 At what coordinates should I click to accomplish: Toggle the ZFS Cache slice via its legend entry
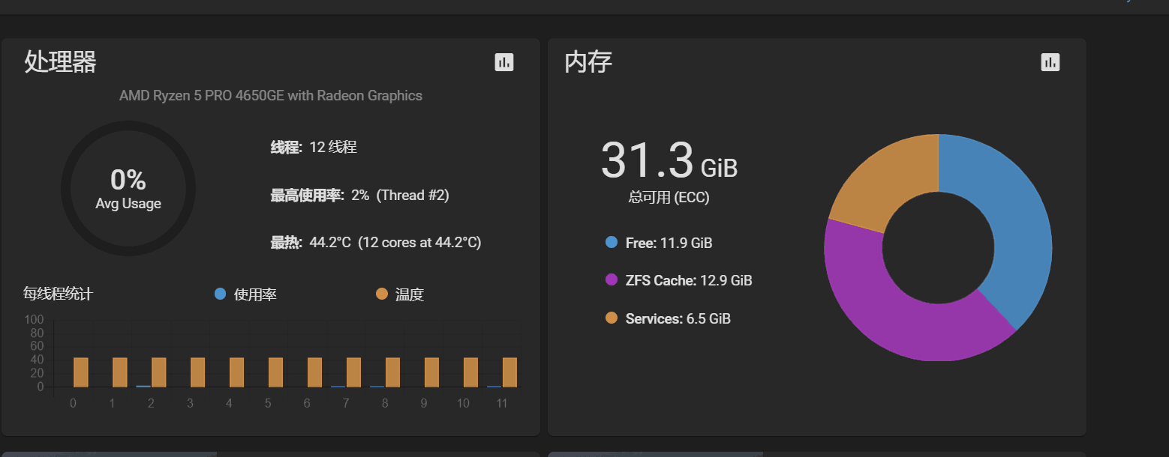pos(688,279)
